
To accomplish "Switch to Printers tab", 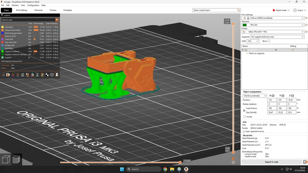I will tap(53, 10).
